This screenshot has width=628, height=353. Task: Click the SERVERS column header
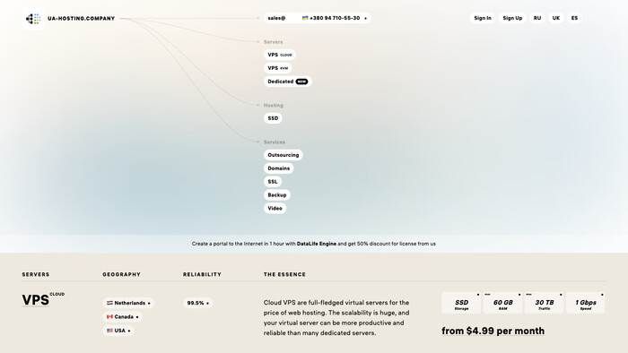tap(36, 275)
